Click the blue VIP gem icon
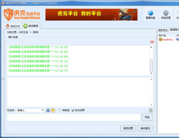Image resolution: width=179 pixels, height=138 pixels. click(x=177, y=39)
